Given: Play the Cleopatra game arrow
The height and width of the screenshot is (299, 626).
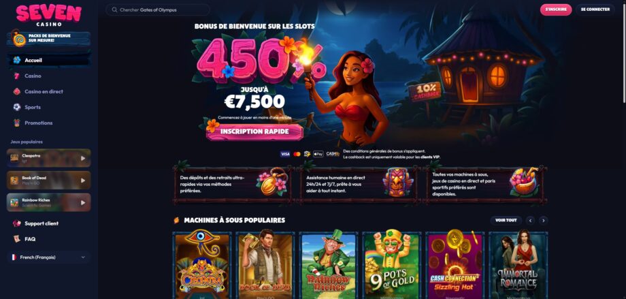Looking at the screenshot, I should point(83,158).
